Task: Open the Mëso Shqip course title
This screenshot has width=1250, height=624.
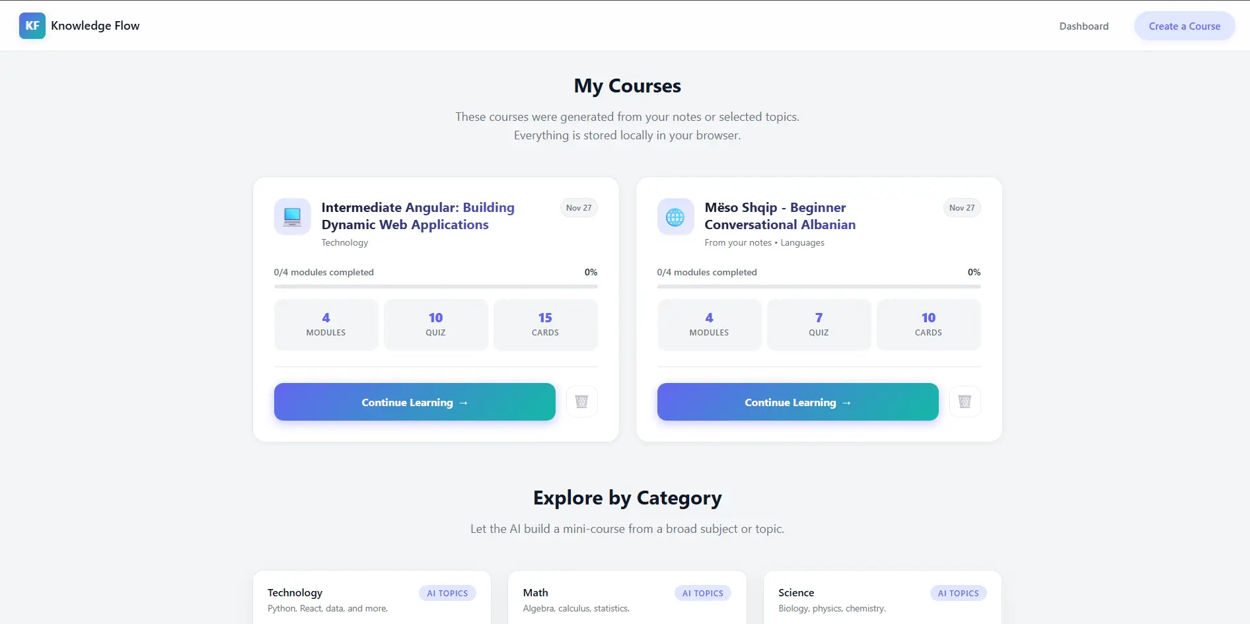Action: (780, 216)
